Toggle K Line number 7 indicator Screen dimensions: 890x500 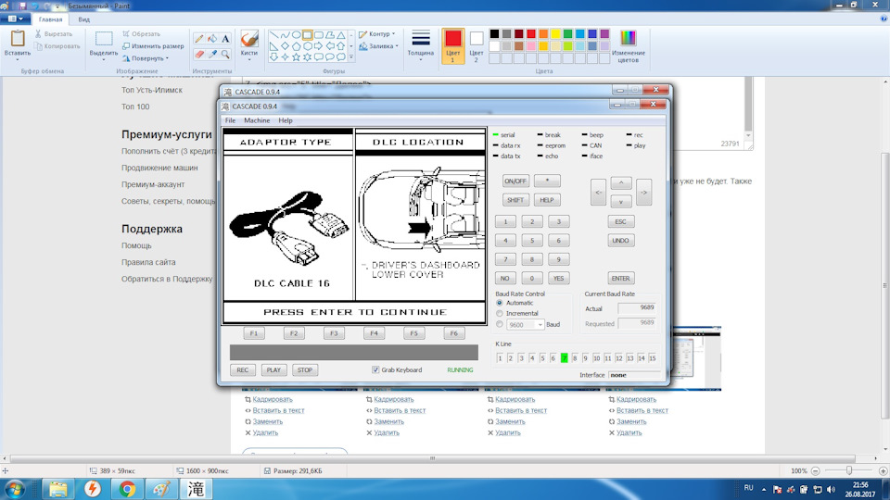pos(564,357)
